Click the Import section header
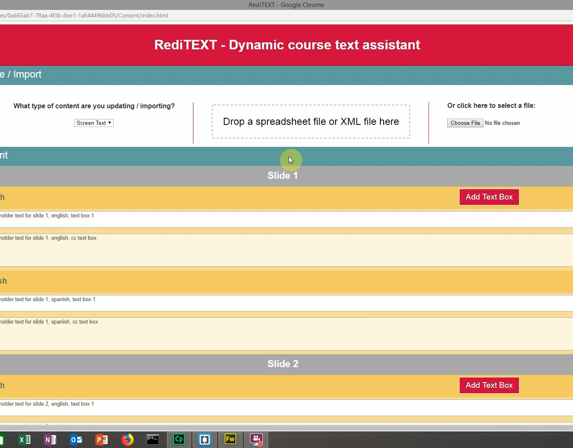 coord(286,75)
